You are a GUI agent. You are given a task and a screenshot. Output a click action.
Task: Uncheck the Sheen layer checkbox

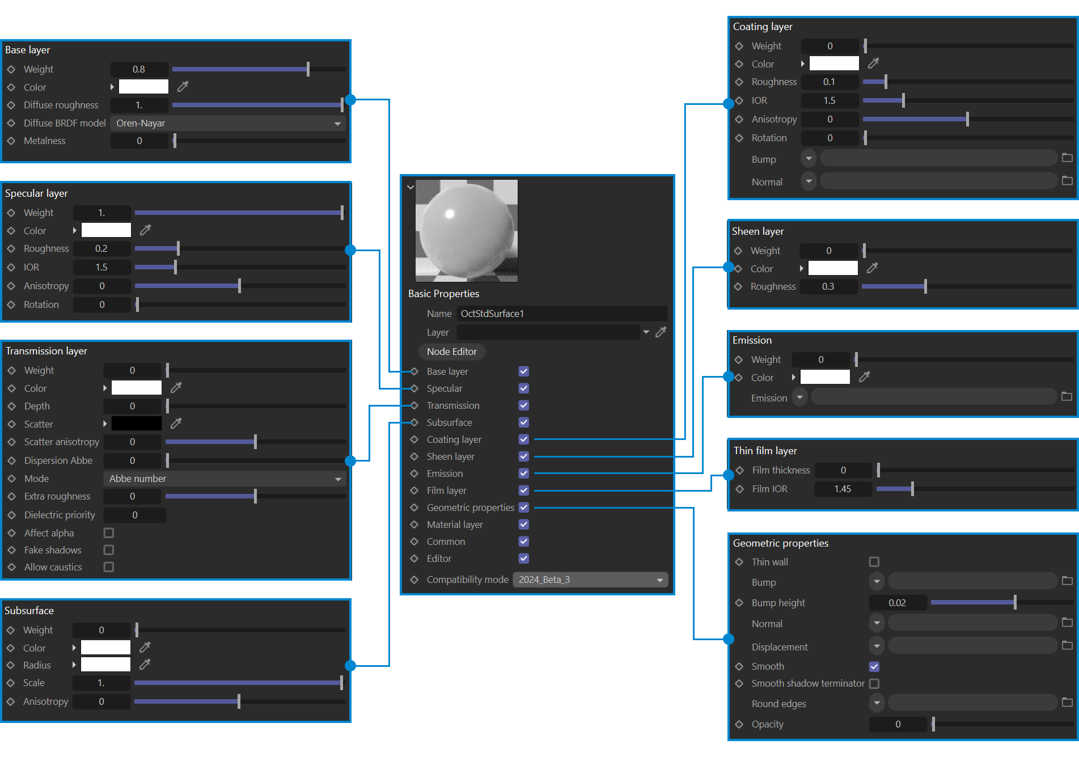pyautogui.click(x=523, y=456)
